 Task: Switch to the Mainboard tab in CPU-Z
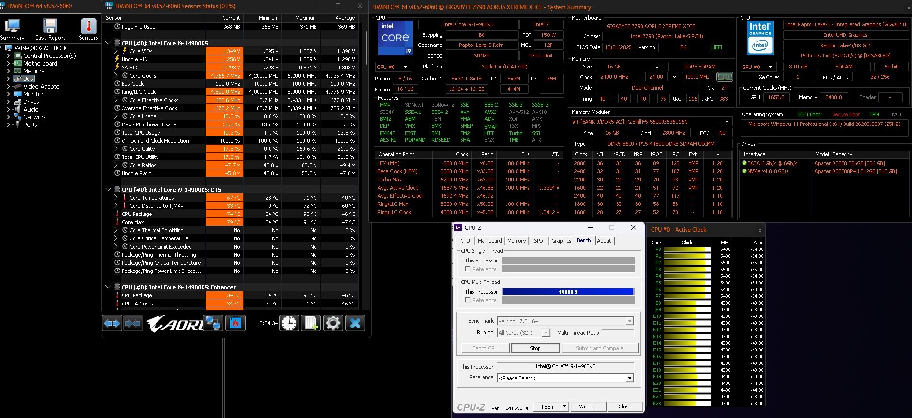[490, 241]
